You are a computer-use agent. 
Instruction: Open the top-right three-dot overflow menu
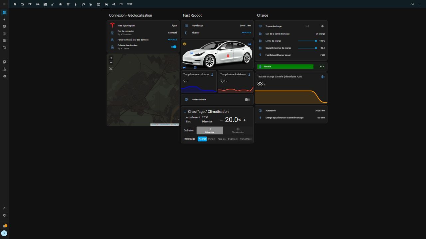pyautogui.click(x=420, y=4)
